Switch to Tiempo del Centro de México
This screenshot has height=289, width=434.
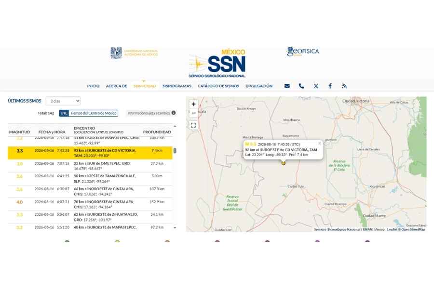93,113
